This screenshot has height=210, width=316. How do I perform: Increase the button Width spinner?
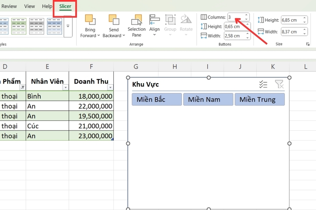(x=248, y=34)
